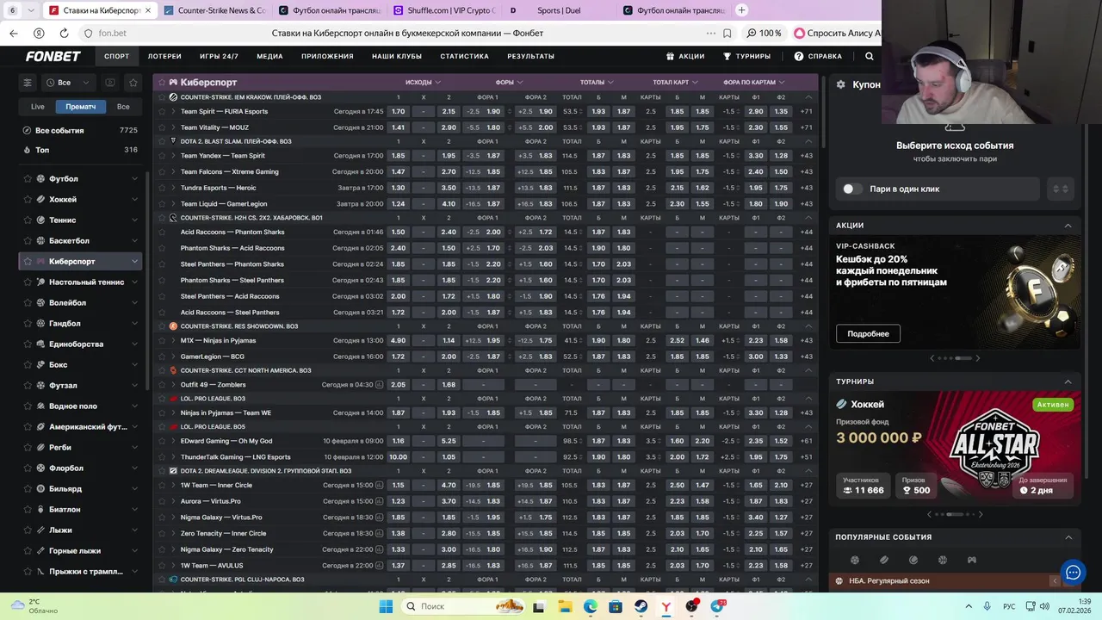1102x620 pixels.
Task: Collapse the Турниры panel
Action: click(x=1068, y=381)
